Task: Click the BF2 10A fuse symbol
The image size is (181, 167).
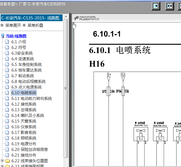Action: click(x=108, y=91)
